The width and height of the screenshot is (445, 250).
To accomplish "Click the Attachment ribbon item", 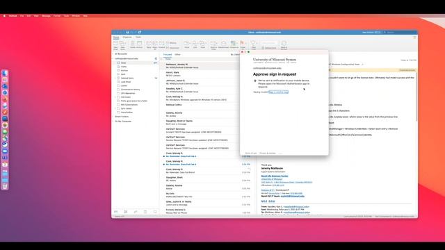I will (x=172, y=48).
